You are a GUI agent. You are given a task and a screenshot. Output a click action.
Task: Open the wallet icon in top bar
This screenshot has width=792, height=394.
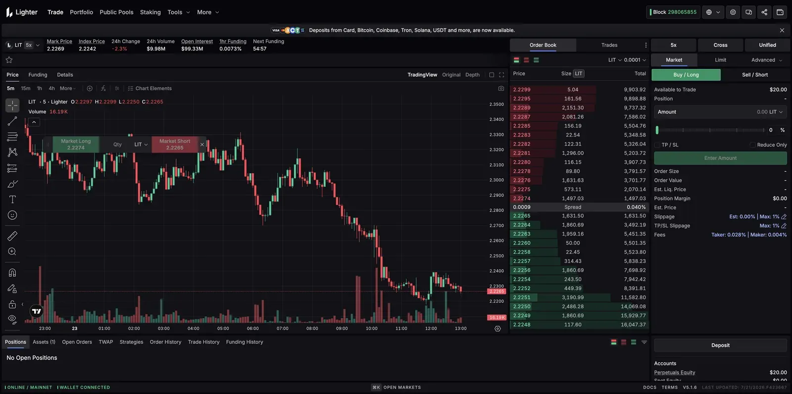pos(780,12)
